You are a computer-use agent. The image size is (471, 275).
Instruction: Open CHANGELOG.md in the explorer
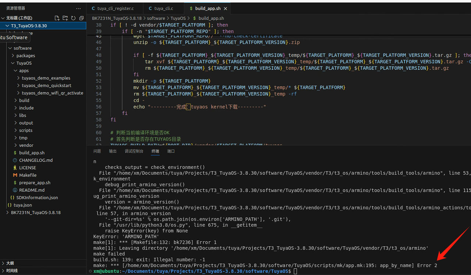point(43,160)
